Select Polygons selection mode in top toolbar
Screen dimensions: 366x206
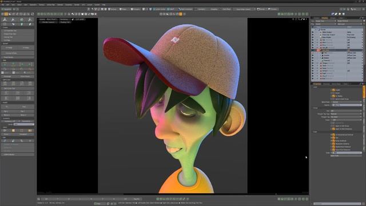(x=136, y=9)
